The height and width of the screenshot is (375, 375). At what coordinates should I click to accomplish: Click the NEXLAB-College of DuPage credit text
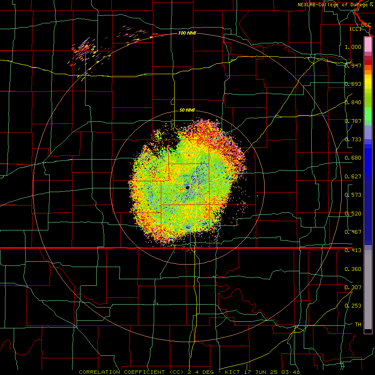click(x=334, y=5)
